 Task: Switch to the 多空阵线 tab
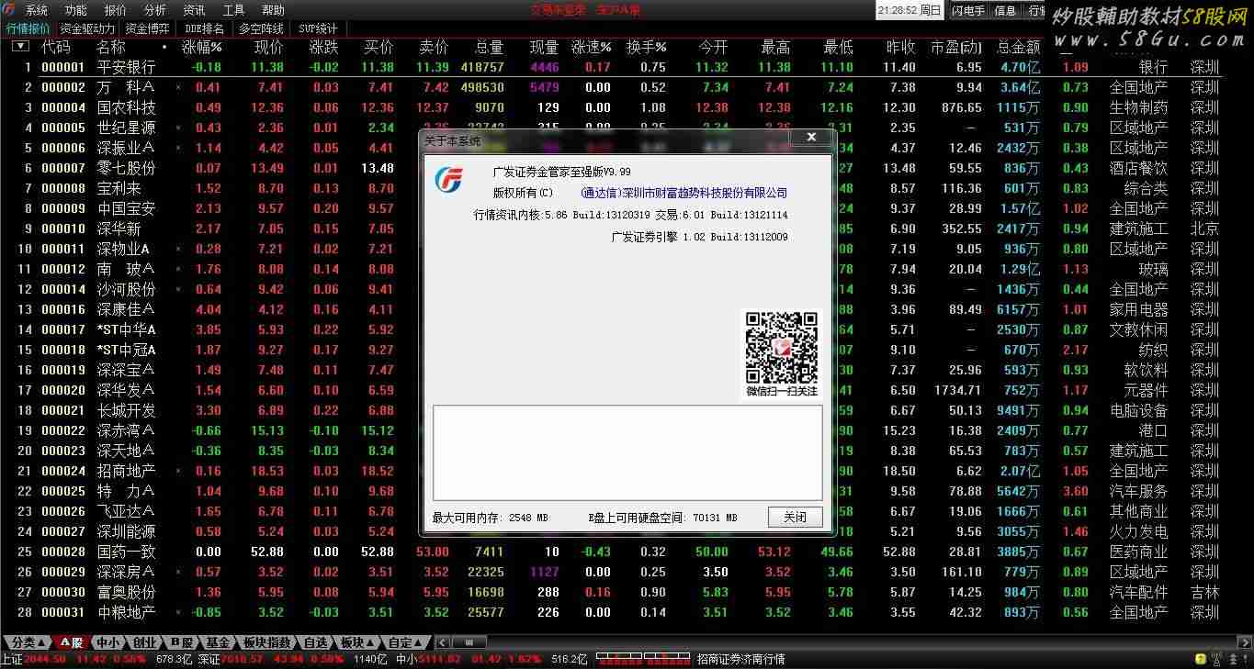tap(262, 28)
